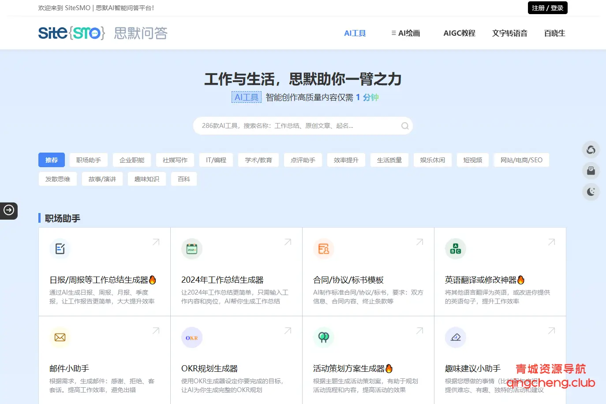Viewport: 606px width, 404px height.
Task: Select the 英语翻译或修改神器 ABC icon
Action: click(x=455, y=248)
